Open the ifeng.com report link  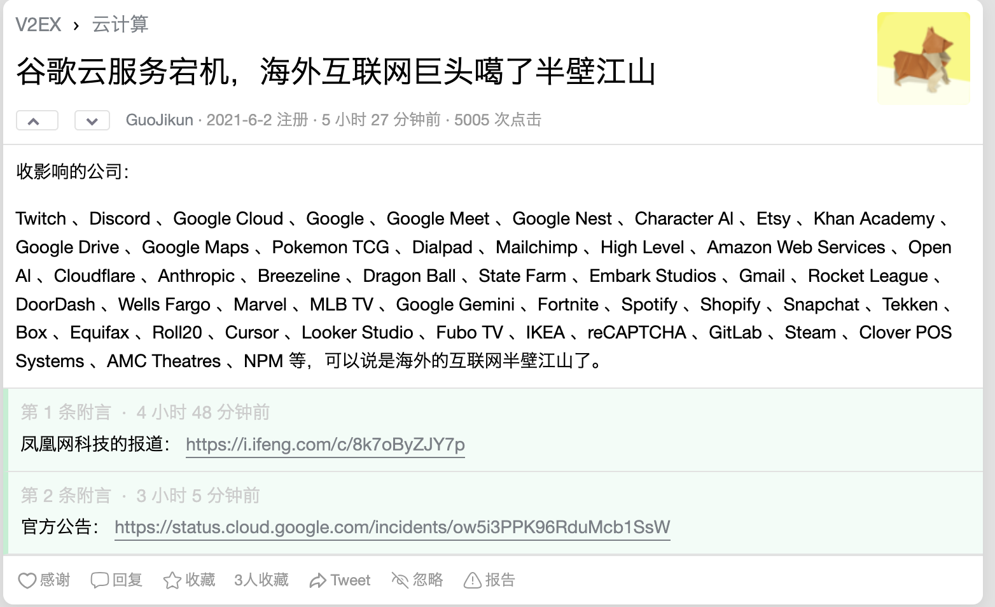click(x=325, y=444)
